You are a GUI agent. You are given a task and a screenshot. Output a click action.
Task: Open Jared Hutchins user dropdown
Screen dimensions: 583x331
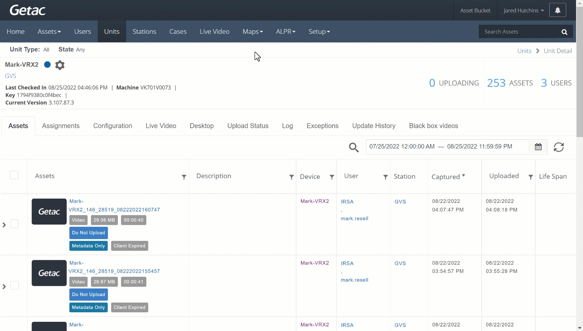(x=524, y=10)
